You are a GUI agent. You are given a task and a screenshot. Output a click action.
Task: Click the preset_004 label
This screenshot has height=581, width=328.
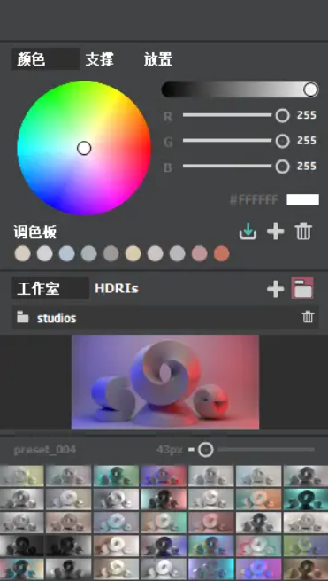pyautogui.click(x=45, y=450)
